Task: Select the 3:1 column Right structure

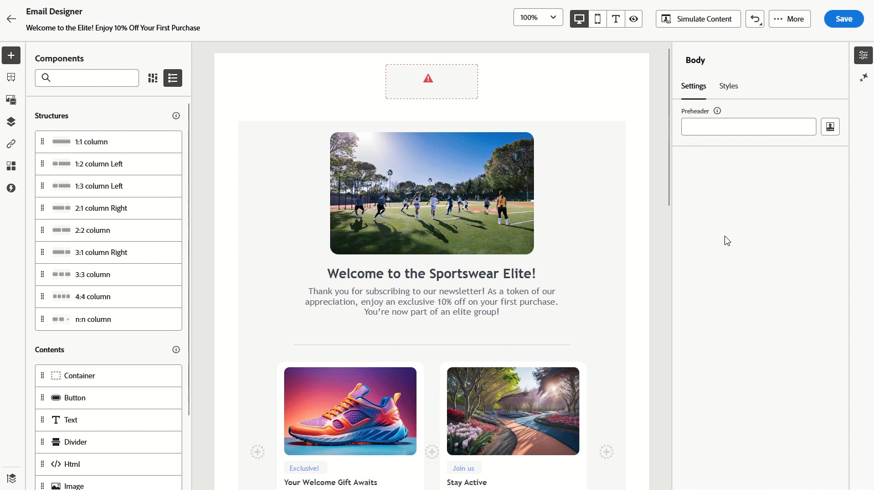Action: pyautogui.click(x=109, y=253)
